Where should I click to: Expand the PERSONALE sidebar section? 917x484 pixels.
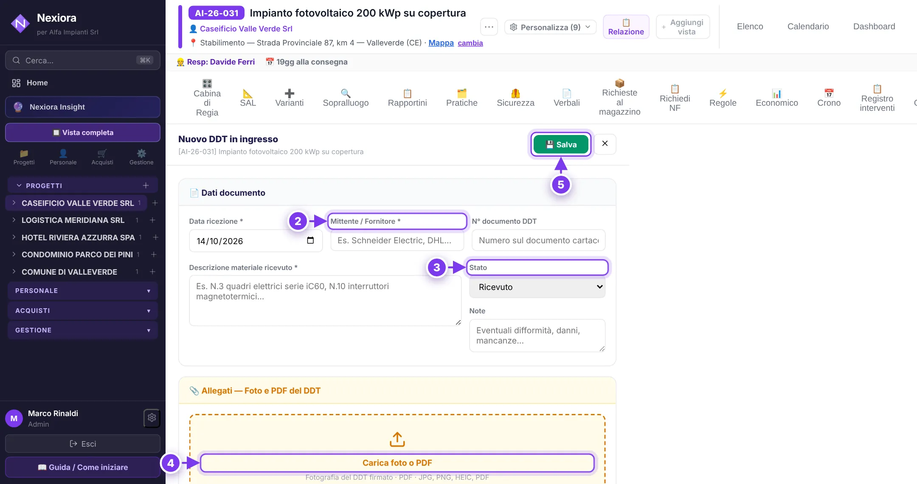click(83, 291)
